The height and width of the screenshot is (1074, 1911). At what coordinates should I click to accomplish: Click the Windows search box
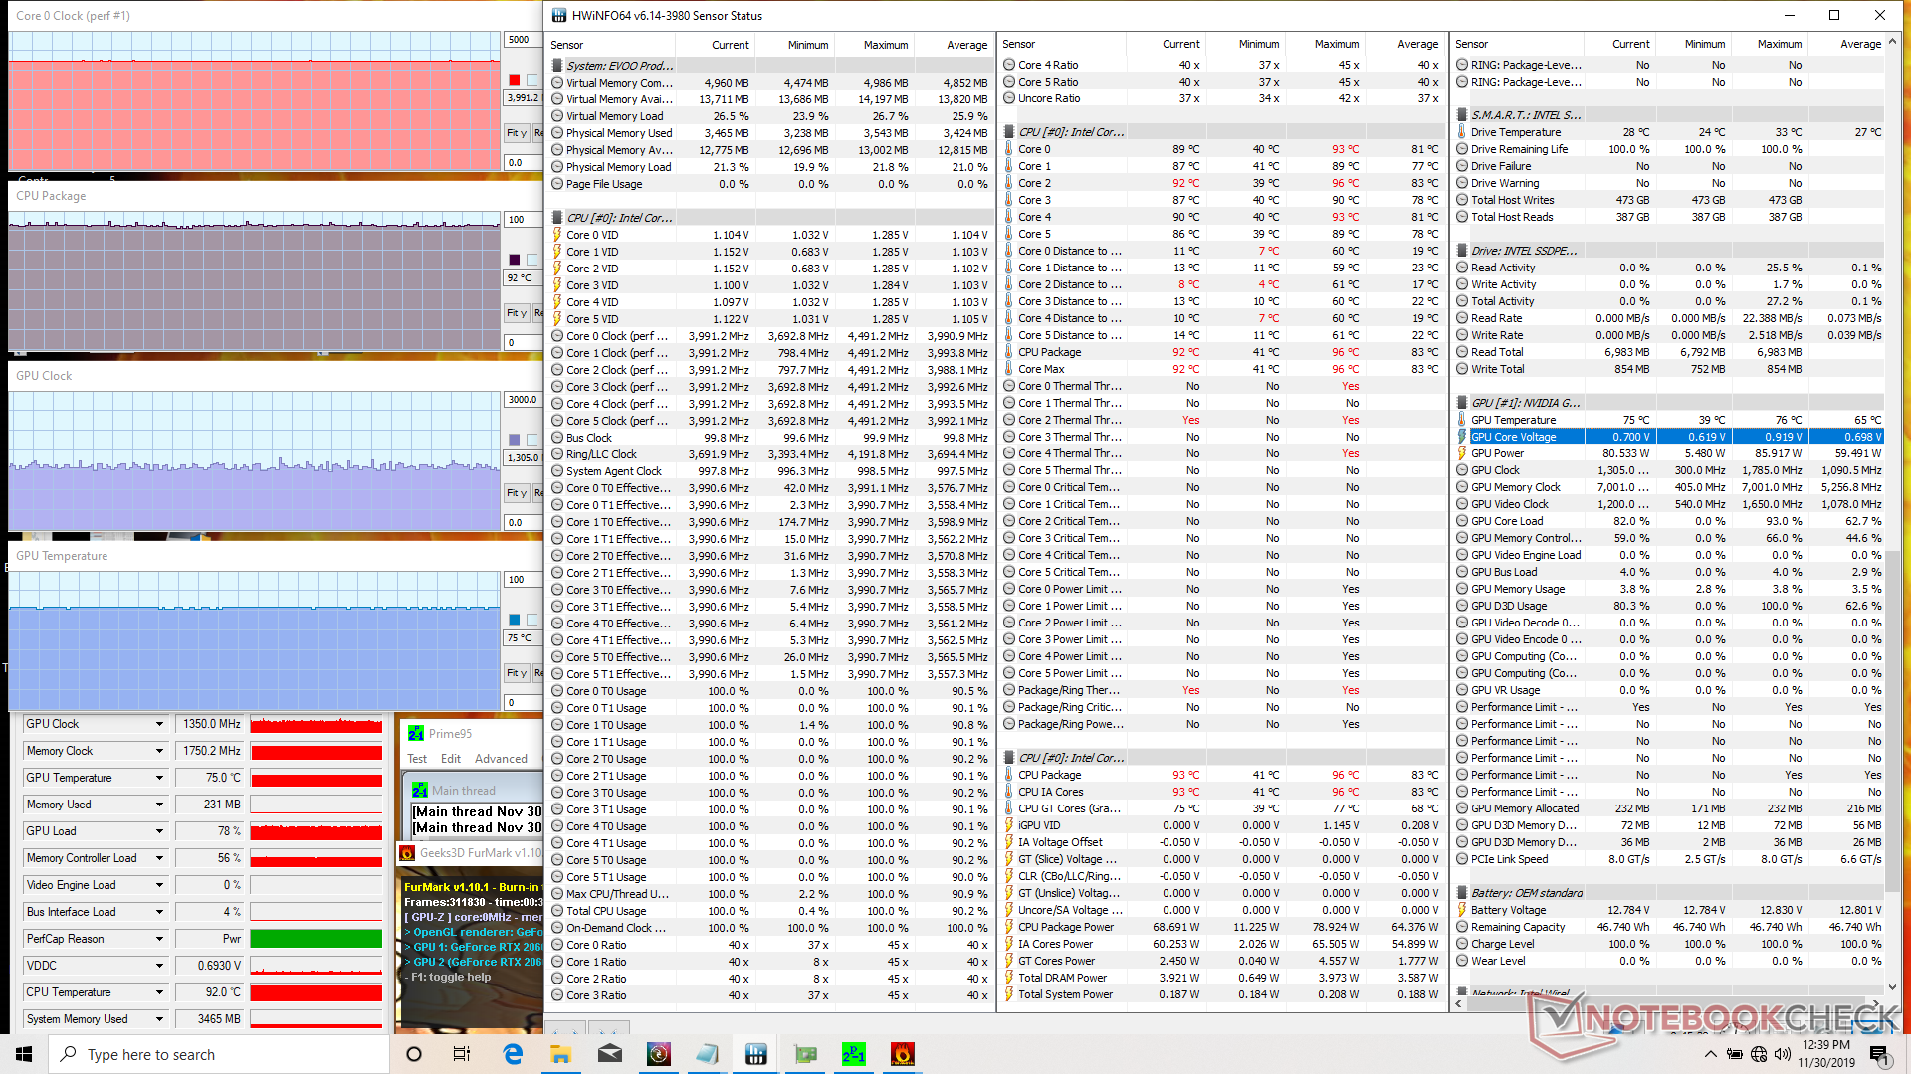pyautogui.click(x=219, y=1054)
